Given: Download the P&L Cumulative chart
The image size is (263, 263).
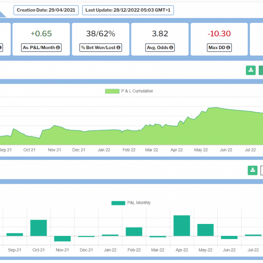Looking at the screenshot, I should tap(251, 70).
